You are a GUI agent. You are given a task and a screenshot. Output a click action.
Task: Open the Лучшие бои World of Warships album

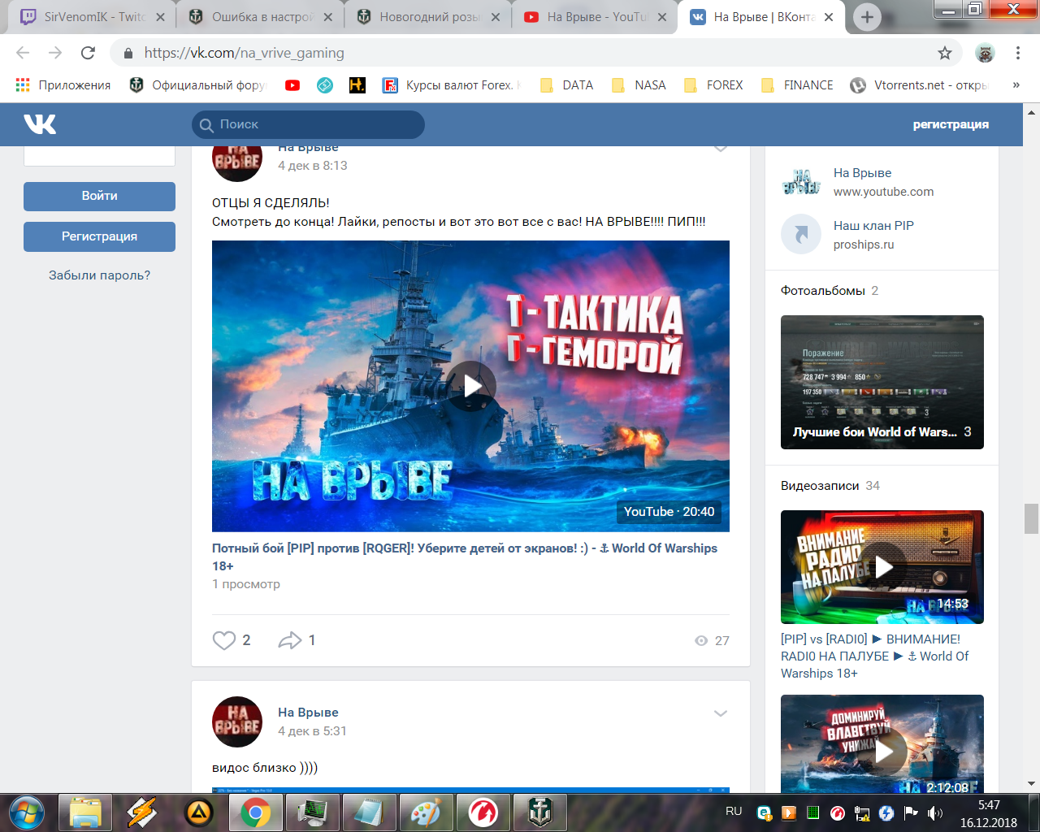(x=882, y=382)
